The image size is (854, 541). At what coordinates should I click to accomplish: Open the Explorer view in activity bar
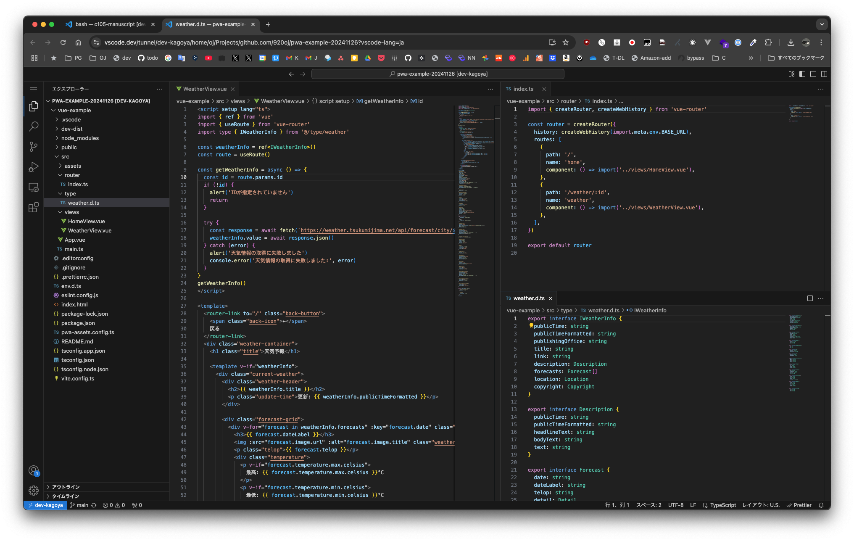(34, 106)
